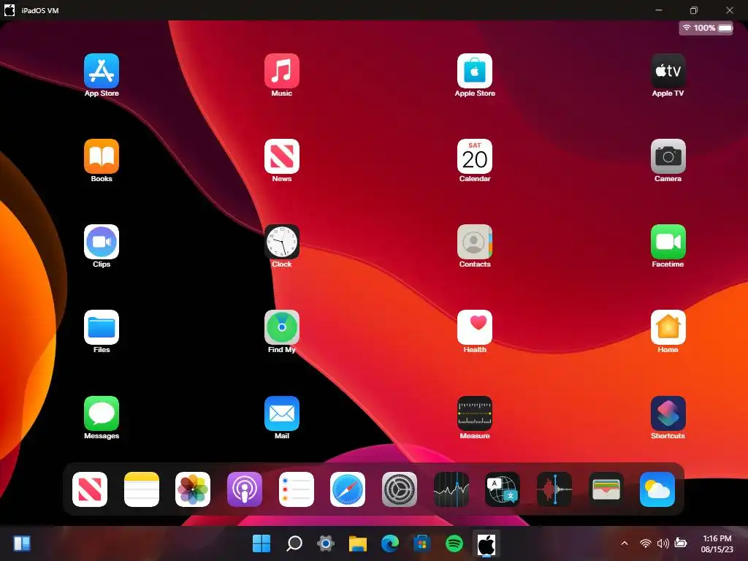748x561 pixels.
Task: Open Translate from the dock
Action: pyautogui.click(x=503, y=489)
